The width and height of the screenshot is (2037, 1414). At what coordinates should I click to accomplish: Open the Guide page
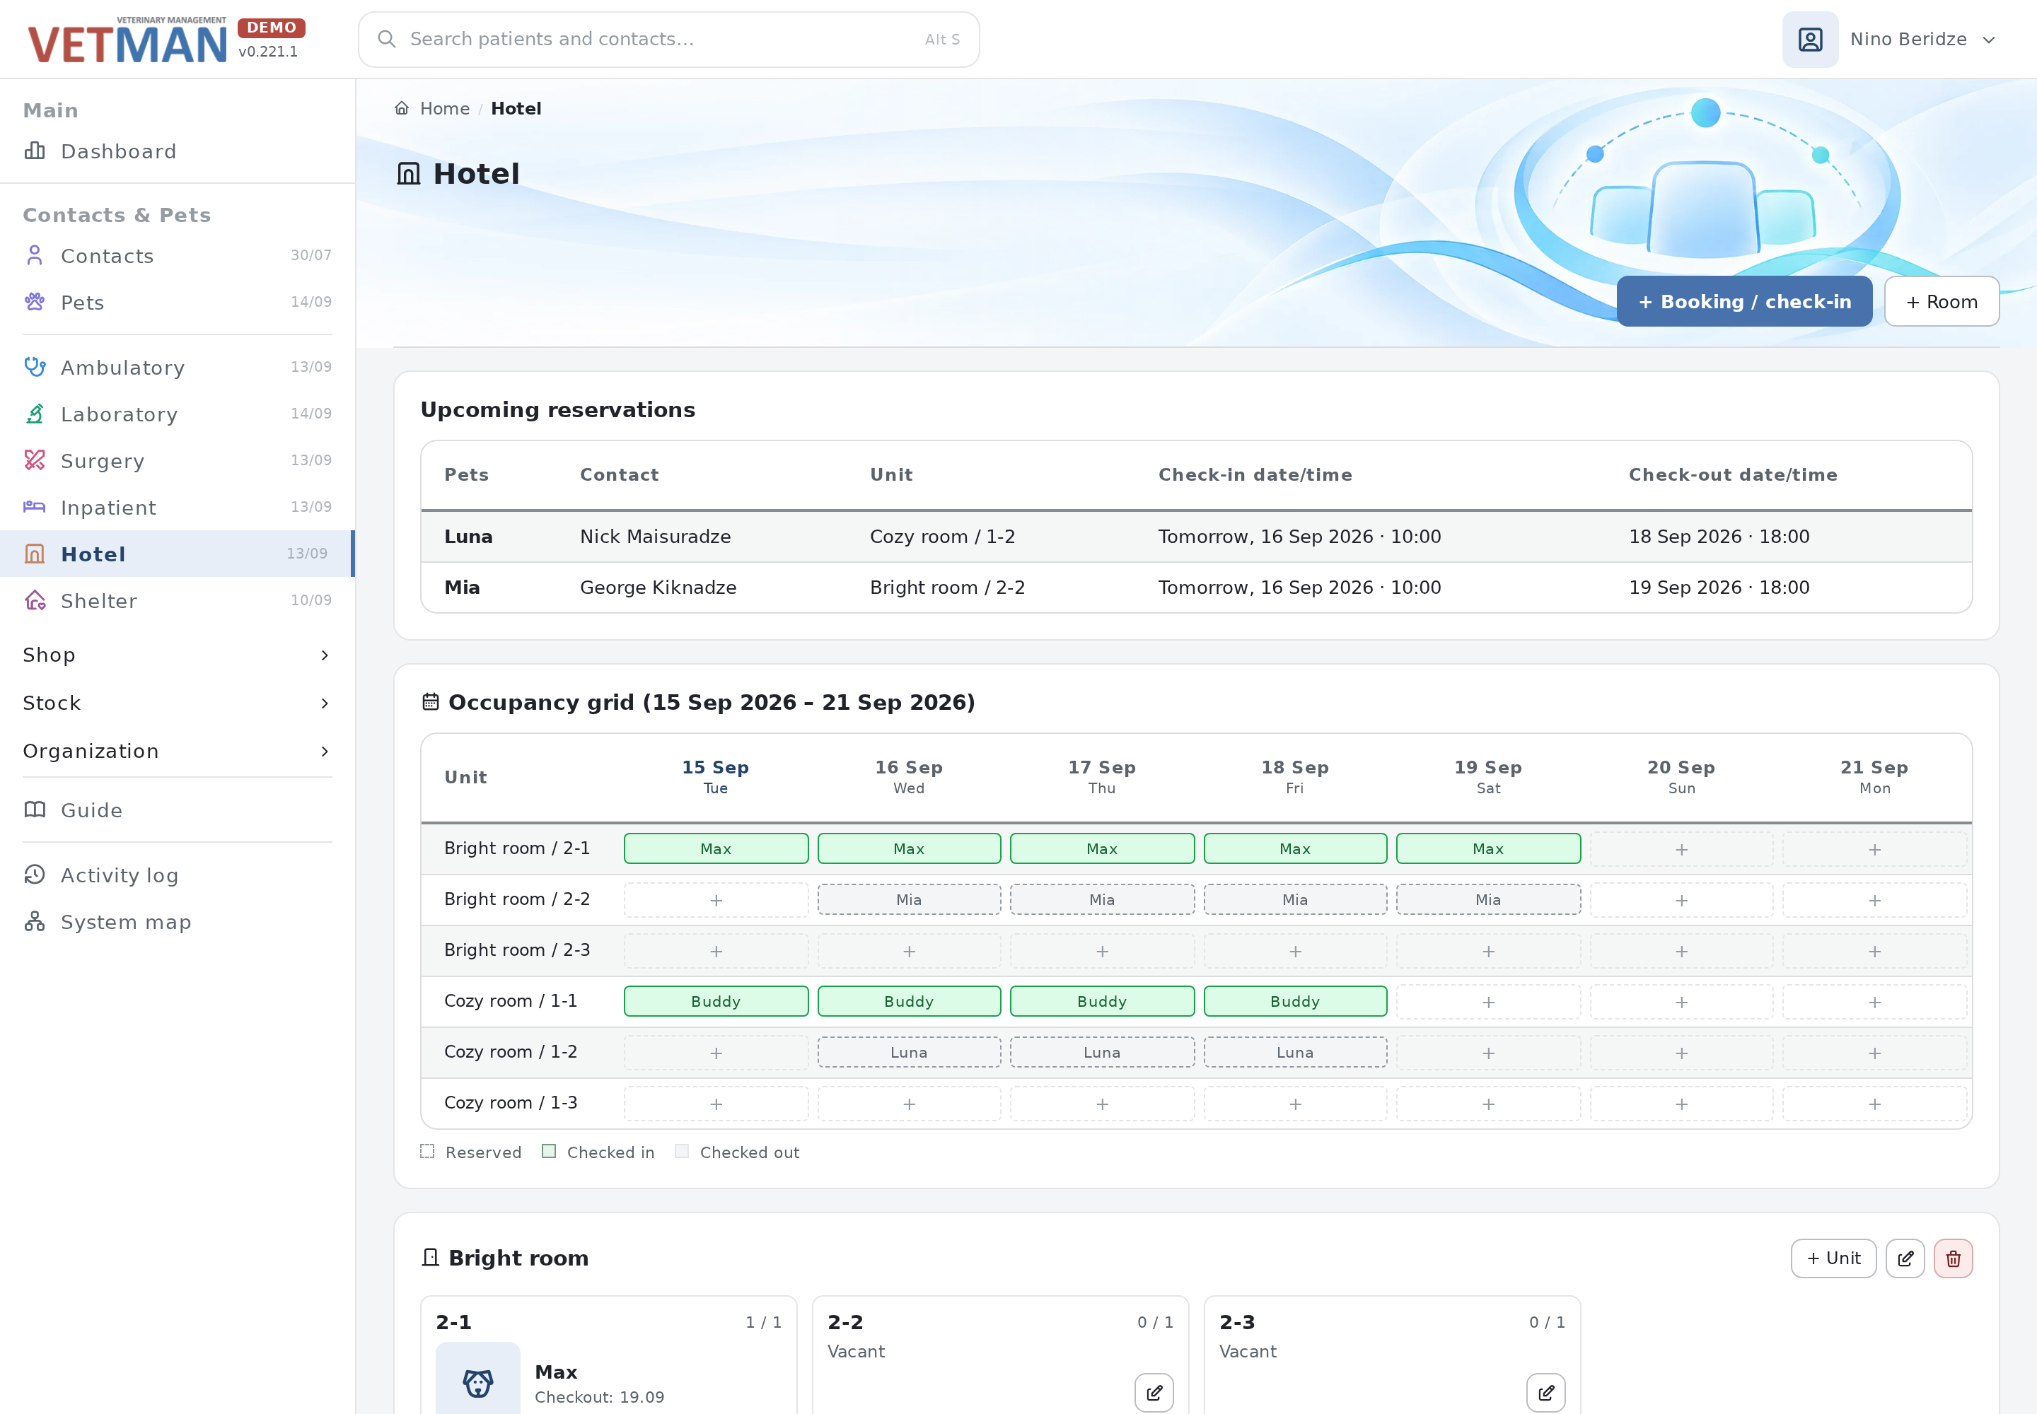(x=178, y=810)
